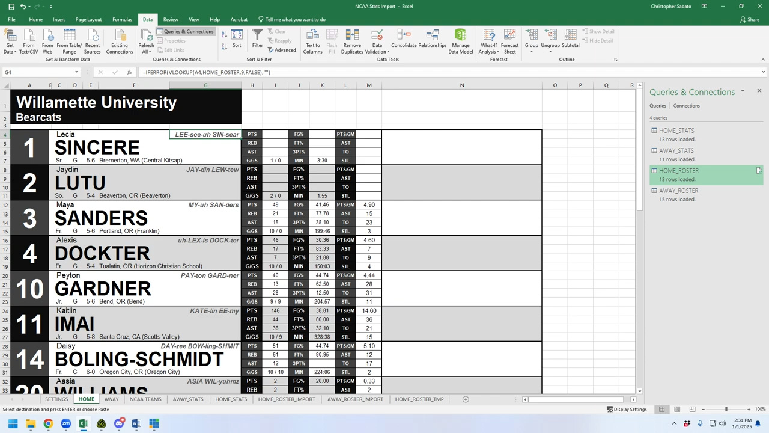Screen dimensions: 769x433
Task: Toggle the Queries & Connections pane
Action: pos(188,31)
